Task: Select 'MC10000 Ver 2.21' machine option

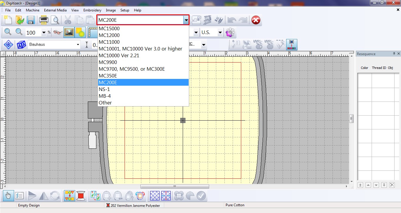Action: click(x=143, y=55)
